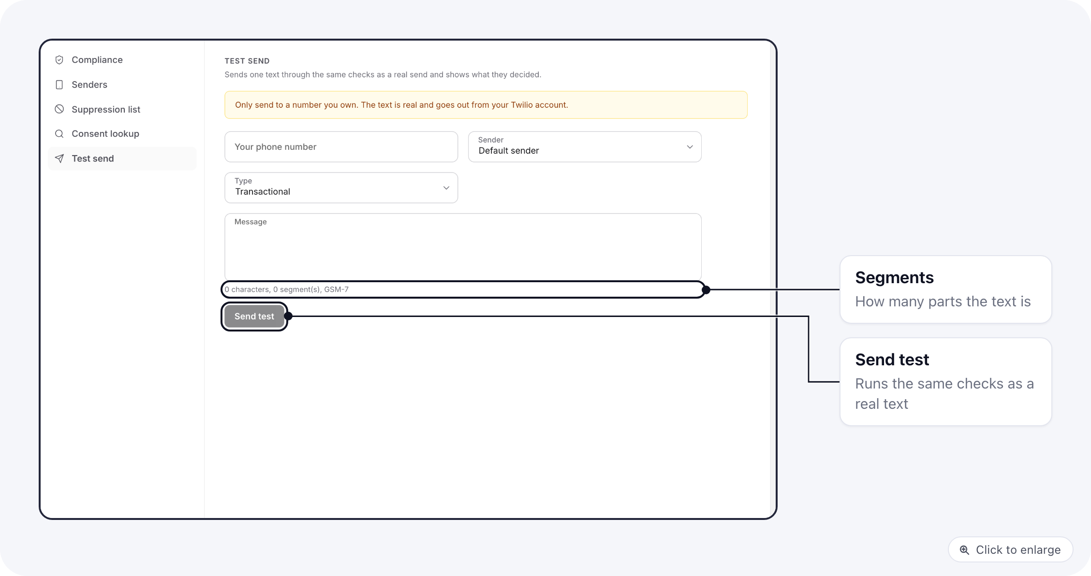Open the Suppression list page
The width and height of the screenshot is (1091, 576).
122,109
